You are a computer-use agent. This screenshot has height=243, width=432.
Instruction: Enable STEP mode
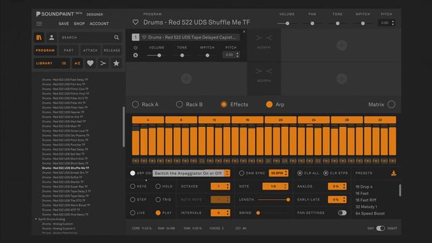tap(132, 200)
